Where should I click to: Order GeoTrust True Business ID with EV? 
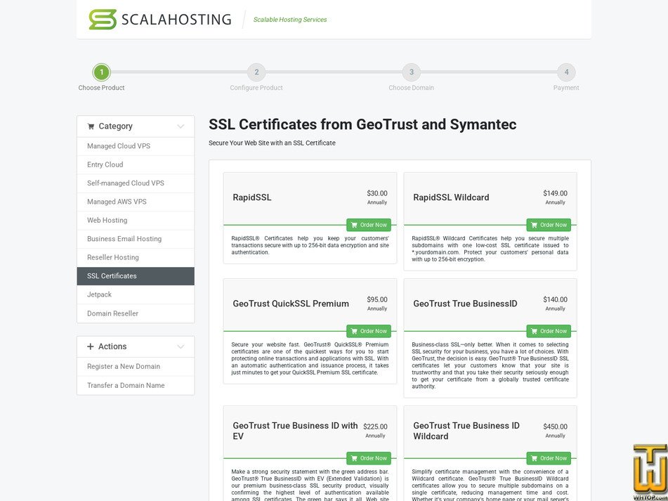369,458
